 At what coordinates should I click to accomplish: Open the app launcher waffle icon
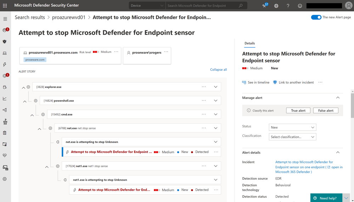click(x=5, y=5)
